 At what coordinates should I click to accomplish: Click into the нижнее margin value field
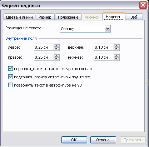tap(104, 57)
